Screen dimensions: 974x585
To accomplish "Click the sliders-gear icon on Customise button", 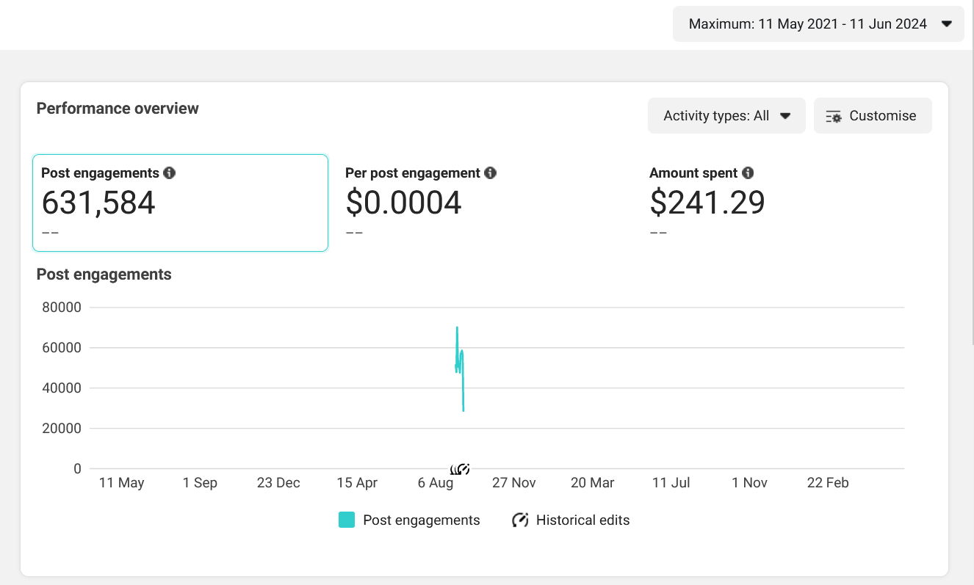I will click(x=834, y=116).
